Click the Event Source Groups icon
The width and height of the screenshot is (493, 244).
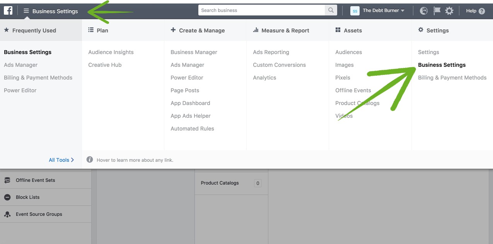point(7,214)
